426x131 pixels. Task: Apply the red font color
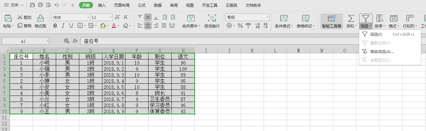[x=114, y=26]
